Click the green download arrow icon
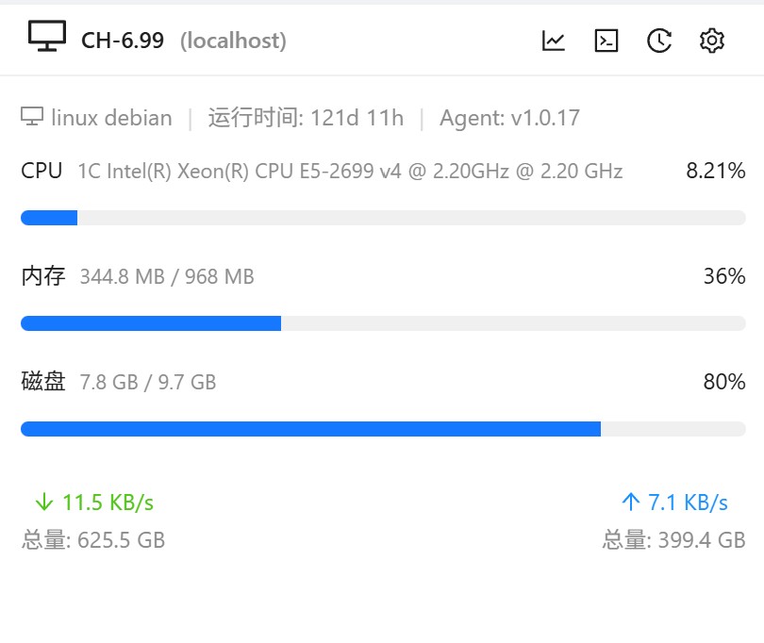The image size is (764, 643). point(42,502)
